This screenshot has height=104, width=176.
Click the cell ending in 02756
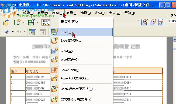[x=38, y=82]
